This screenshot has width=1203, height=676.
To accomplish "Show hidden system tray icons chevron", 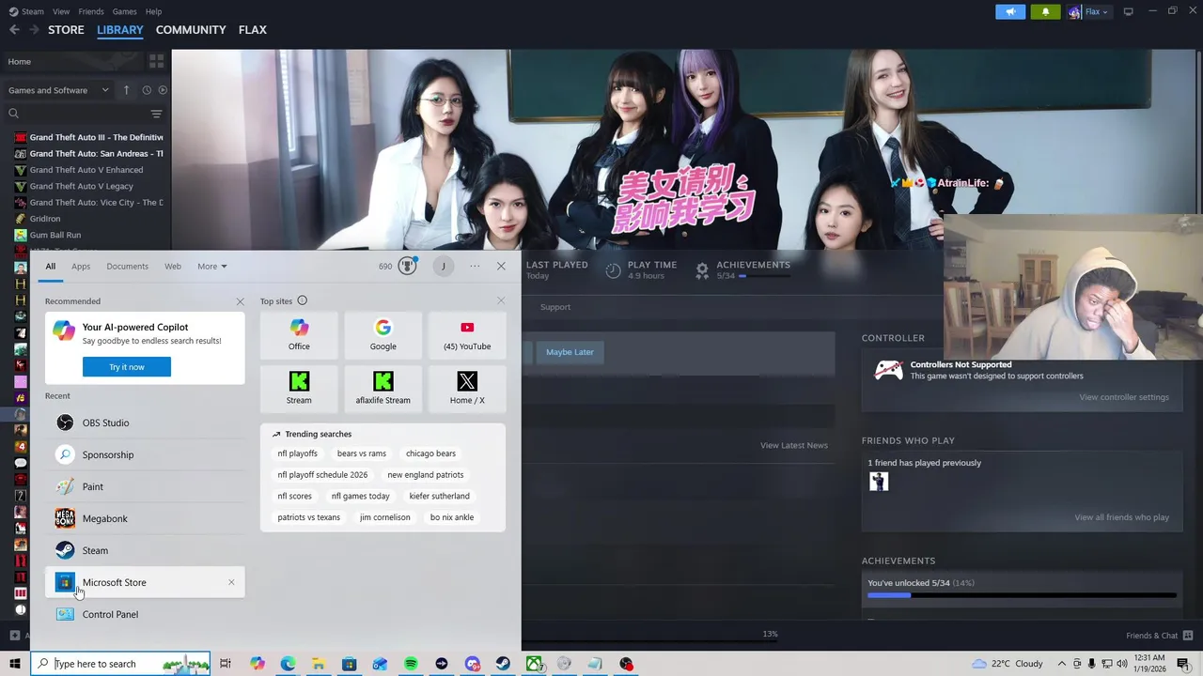I will (1062, 664).
